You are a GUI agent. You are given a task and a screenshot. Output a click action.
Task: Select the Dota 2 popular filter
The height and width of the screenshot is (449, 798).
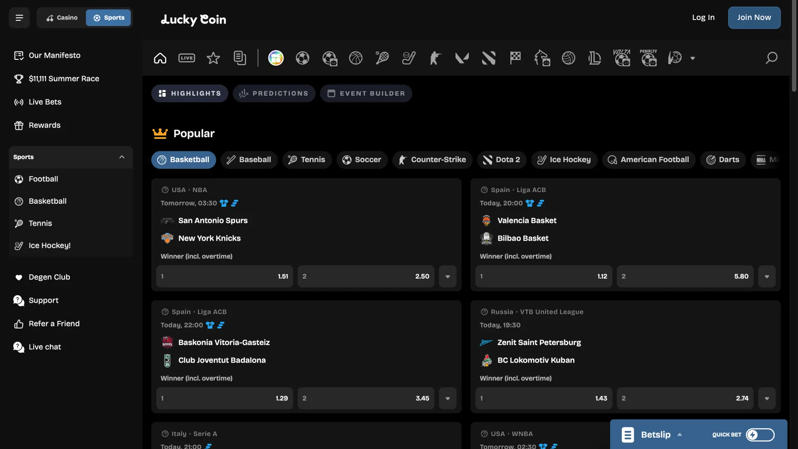[x=502, y=160]
